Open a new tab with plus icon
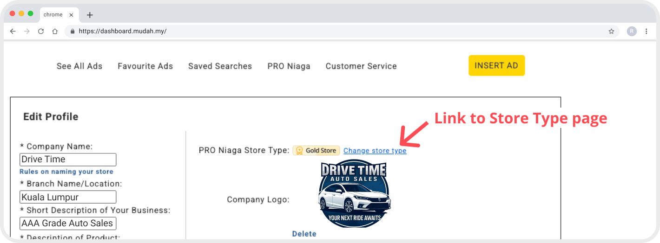The width and height of the screenshot is (660, 243). point(90,15)
